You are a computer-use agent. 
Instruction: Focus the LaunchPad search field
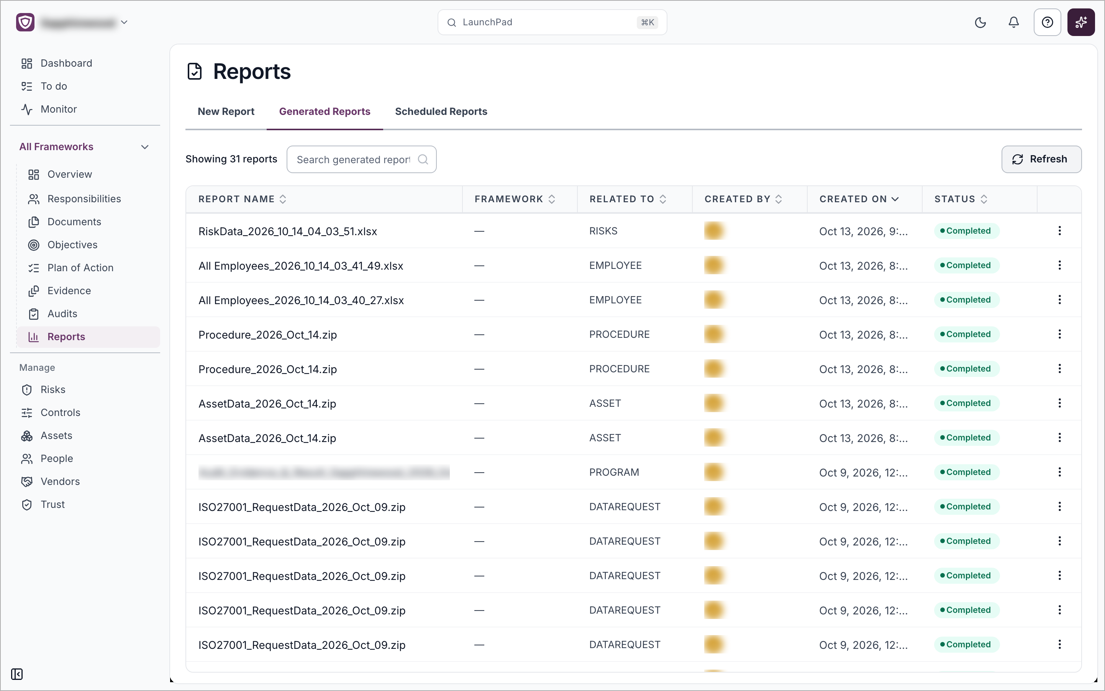pyautogui.click(x=552, y=22)
